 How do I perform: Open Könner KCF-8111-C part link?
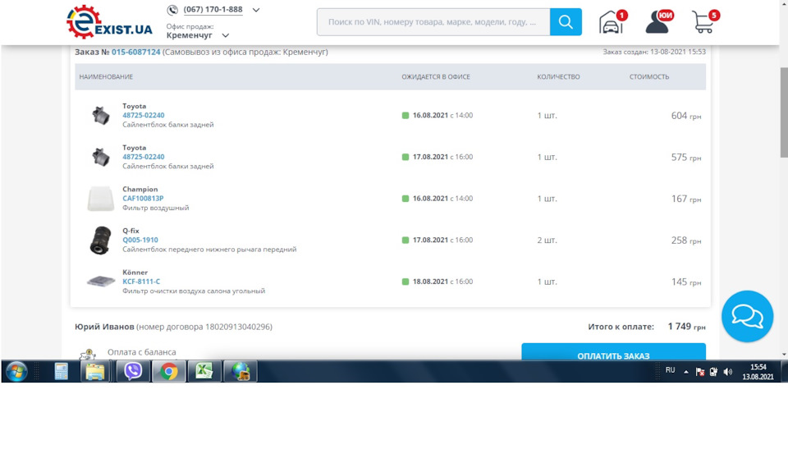(x=141, y=282)
